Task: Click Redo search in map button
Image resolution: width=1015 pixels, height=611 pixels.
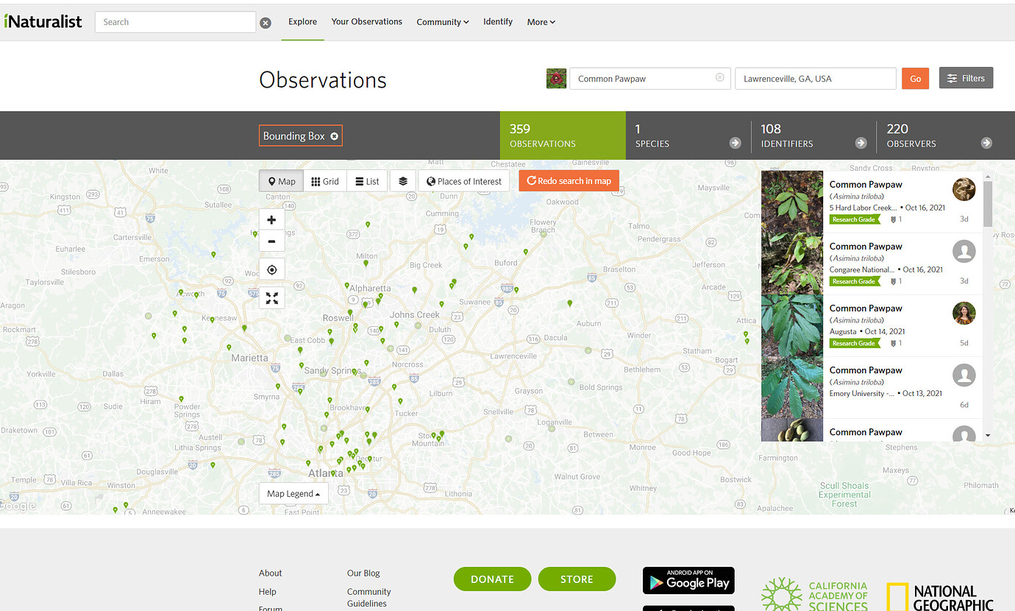Action: (569, 181)
